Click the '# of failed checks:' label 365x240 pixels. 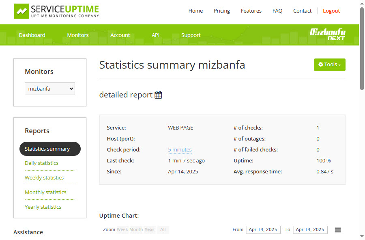tap(256, 149)
